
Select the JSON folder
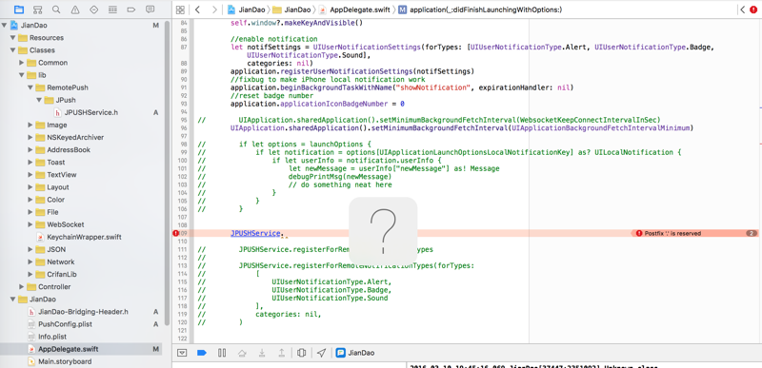click(x=50, y=249)
